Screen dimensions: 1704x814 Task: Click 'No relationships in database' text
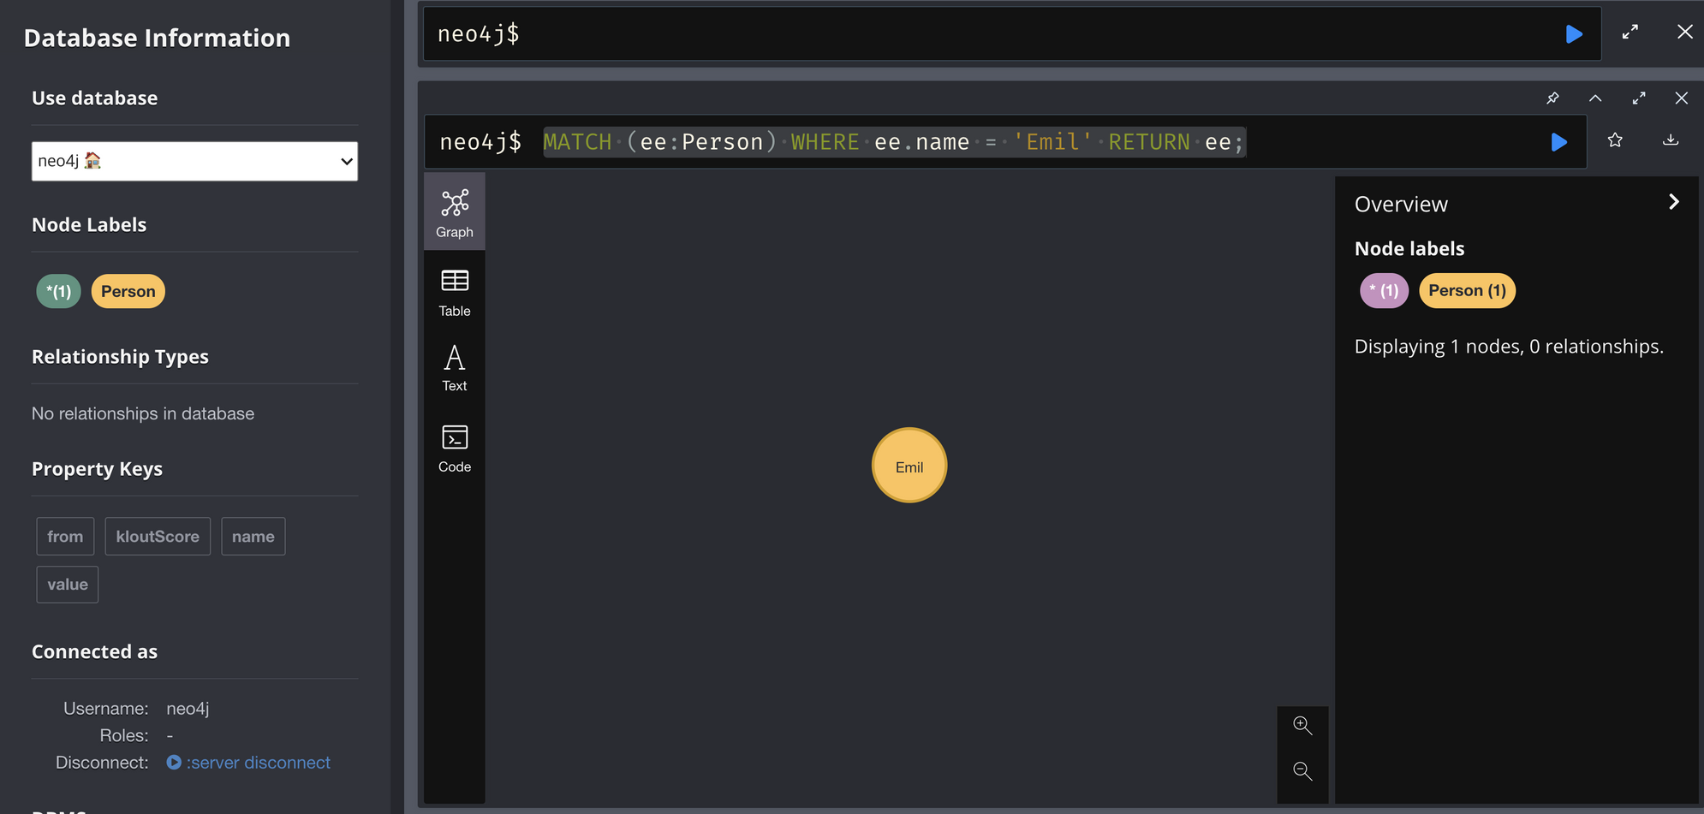coord(143,413)
